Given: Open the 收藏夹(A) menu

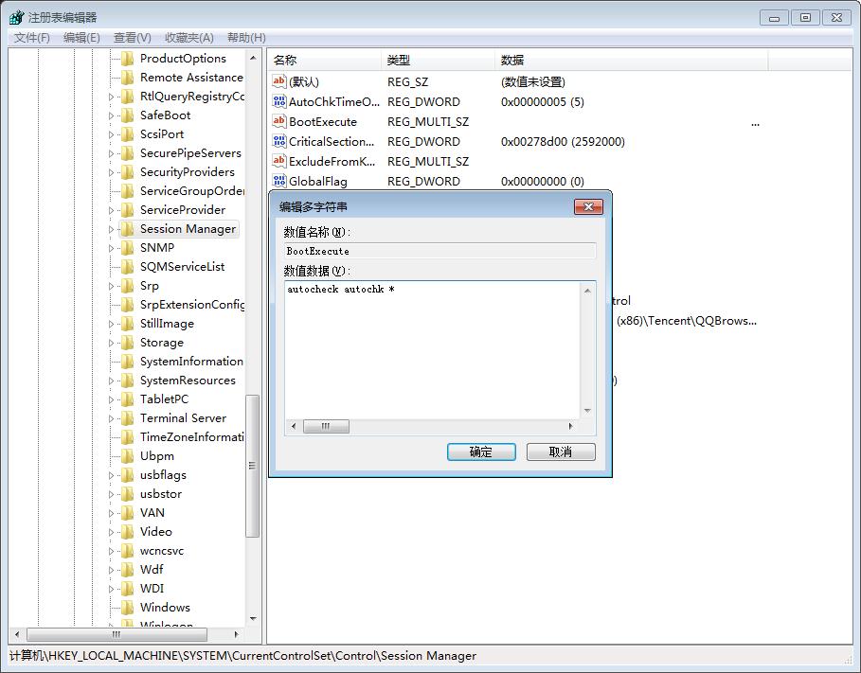Looking at the screenshot, I should click(x=188, y=38).
